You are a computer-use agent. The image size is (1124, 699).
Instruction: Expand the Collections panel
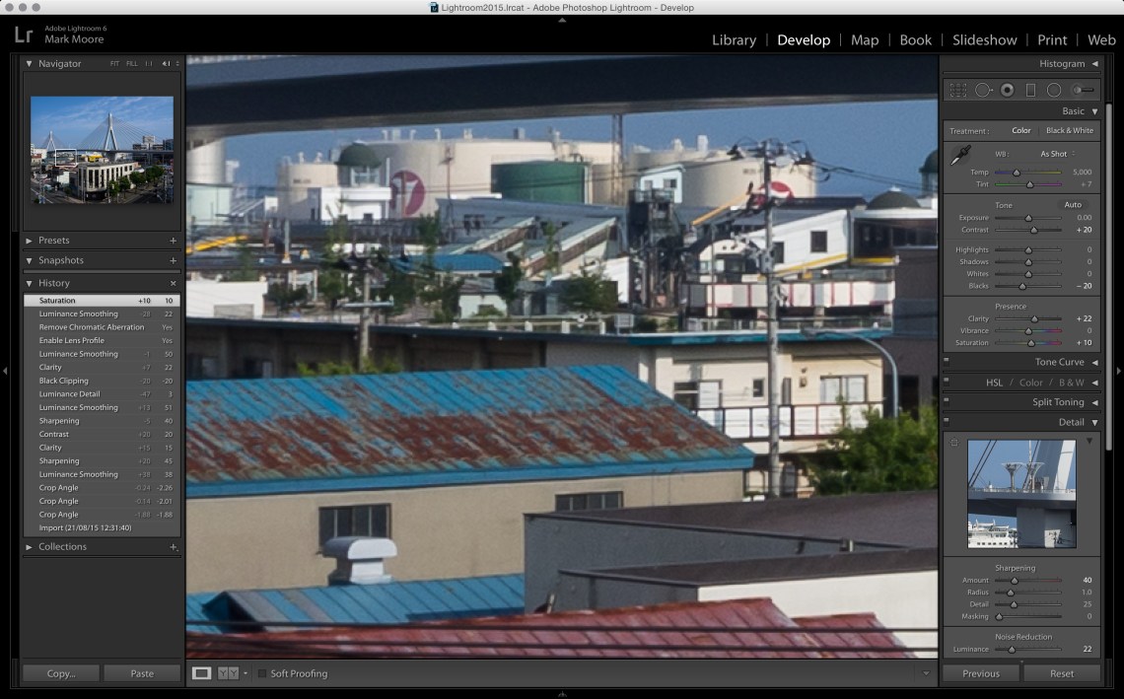[30, 547]
